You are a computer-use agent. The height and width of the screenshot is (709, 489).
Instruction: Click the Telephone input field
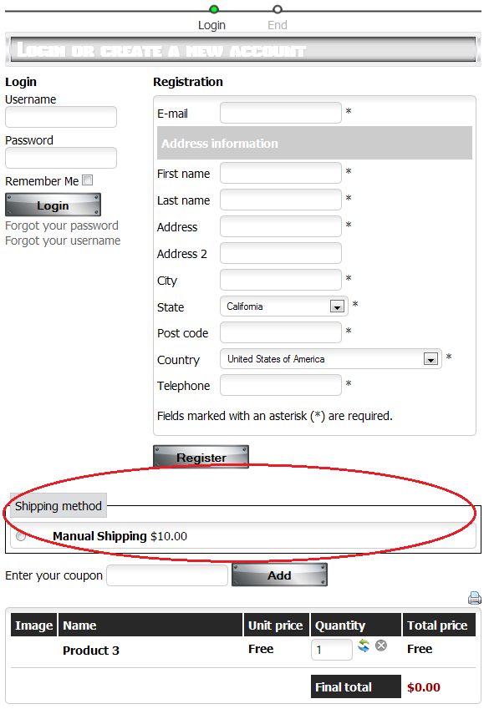point(281,385)
